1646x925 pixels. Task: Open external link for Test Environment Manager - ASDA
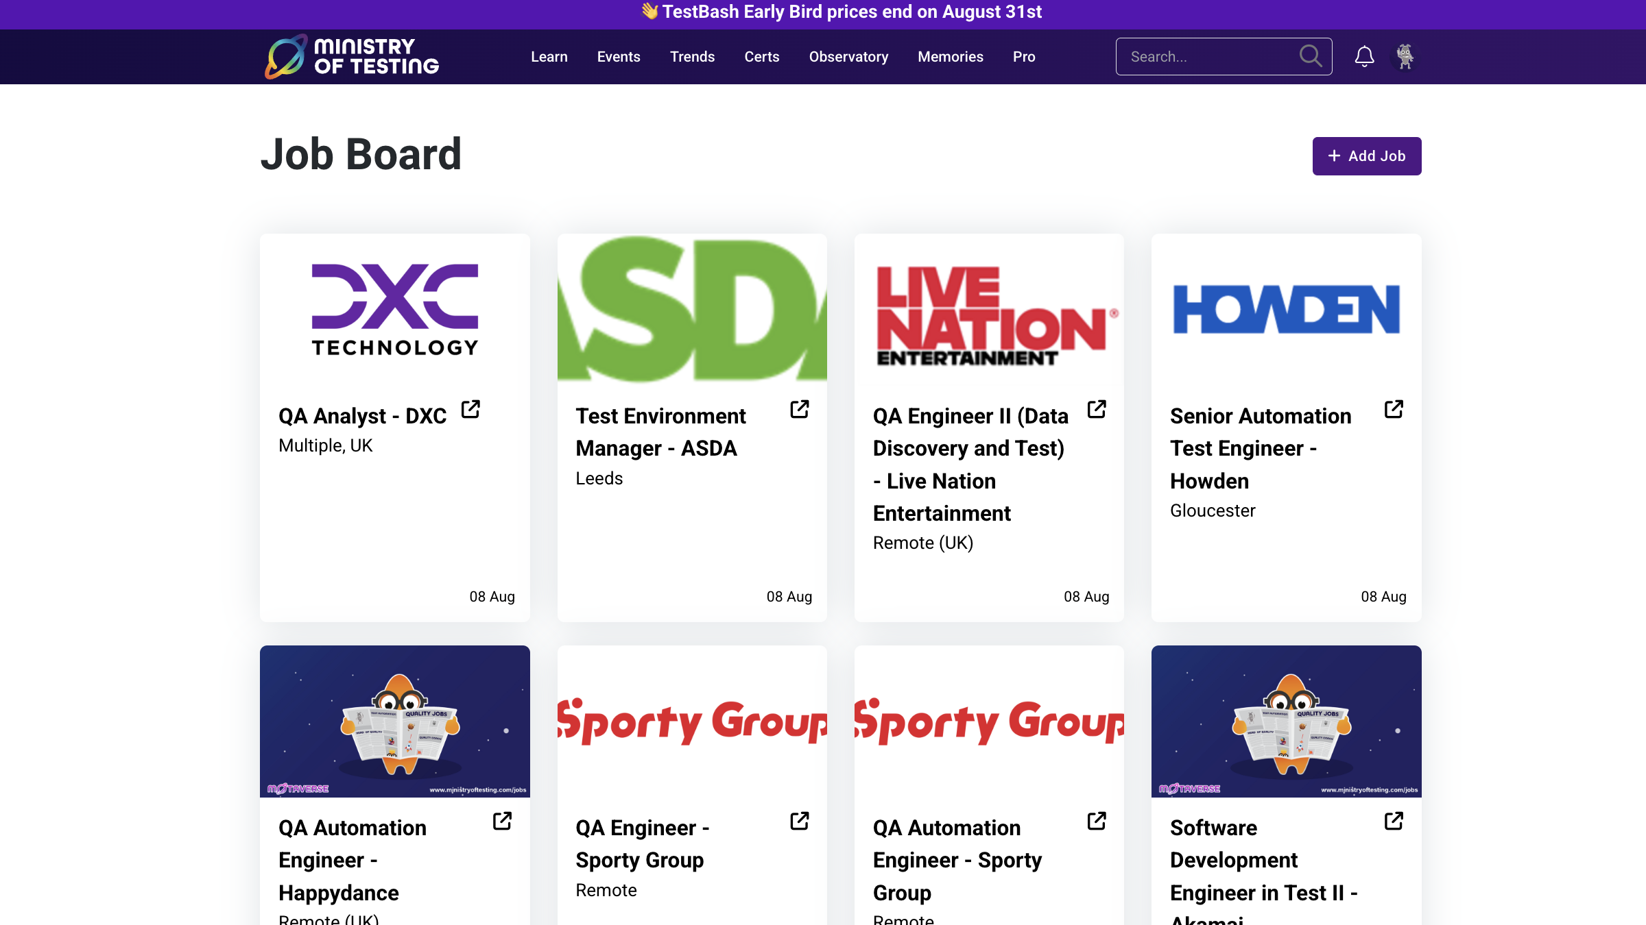point(800,409)
